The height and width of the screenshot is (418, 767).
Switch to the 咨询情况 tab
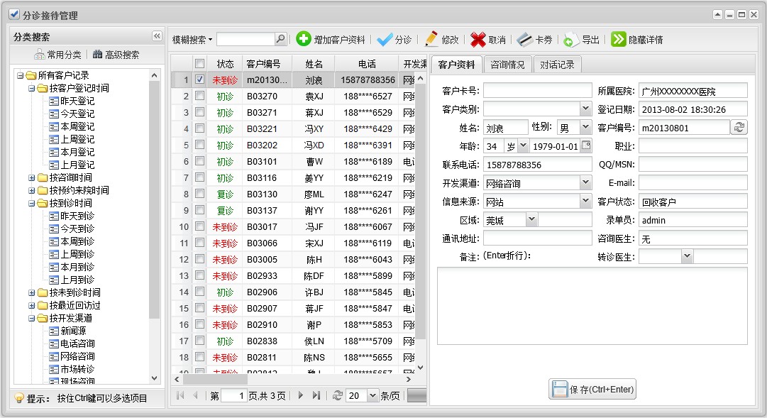point(507,65)
